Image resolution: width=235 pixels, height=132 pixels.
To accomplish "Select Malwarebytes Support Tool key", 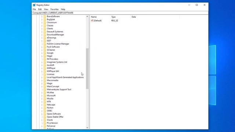I will click(59, 89).
